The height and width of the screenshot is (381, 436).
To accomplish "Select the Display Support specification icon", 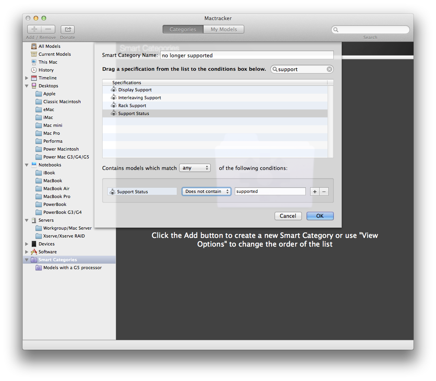I will coord(114,90).
